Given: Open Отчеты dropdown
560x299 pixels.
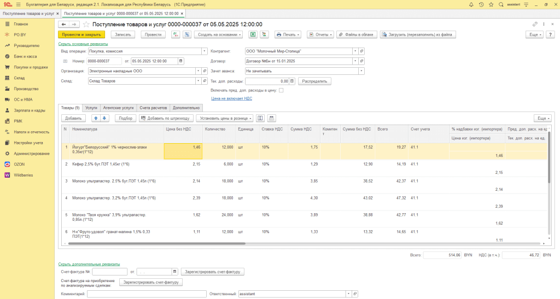Looking at the screenshot, I should tap(320, 34).
